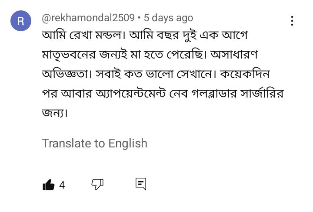Open replies using the comment bubble icon

coord(141,184)
